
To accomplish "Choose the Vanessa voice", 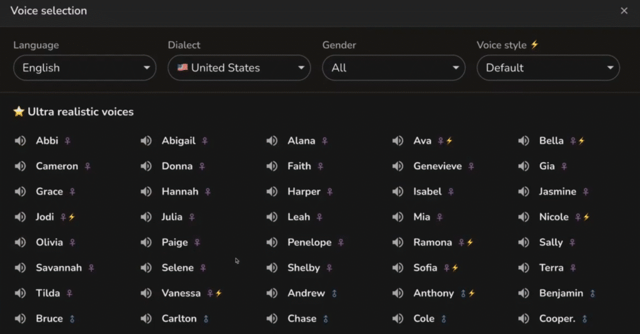I will coord(181,293).
